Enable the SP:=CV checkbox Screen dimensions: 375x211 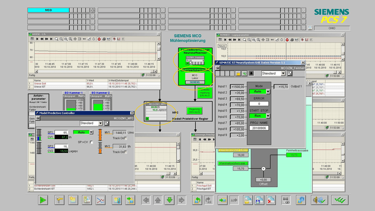pos(91,142)
